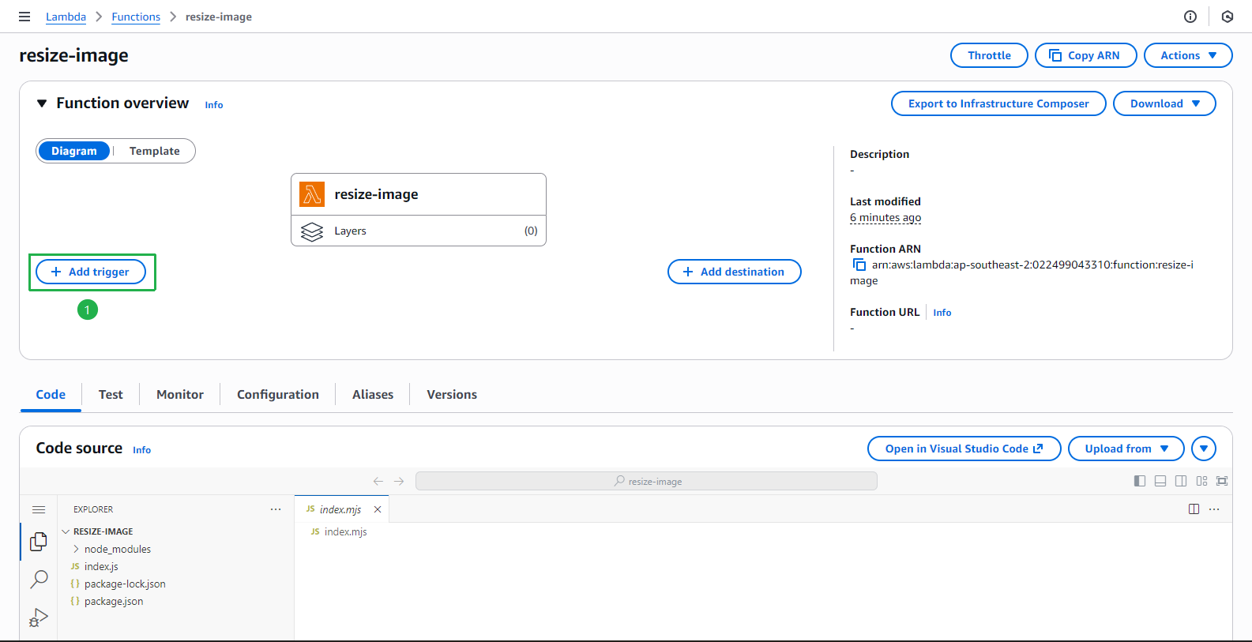Open the Search magnifier in activity bar

tap(39, 579)
